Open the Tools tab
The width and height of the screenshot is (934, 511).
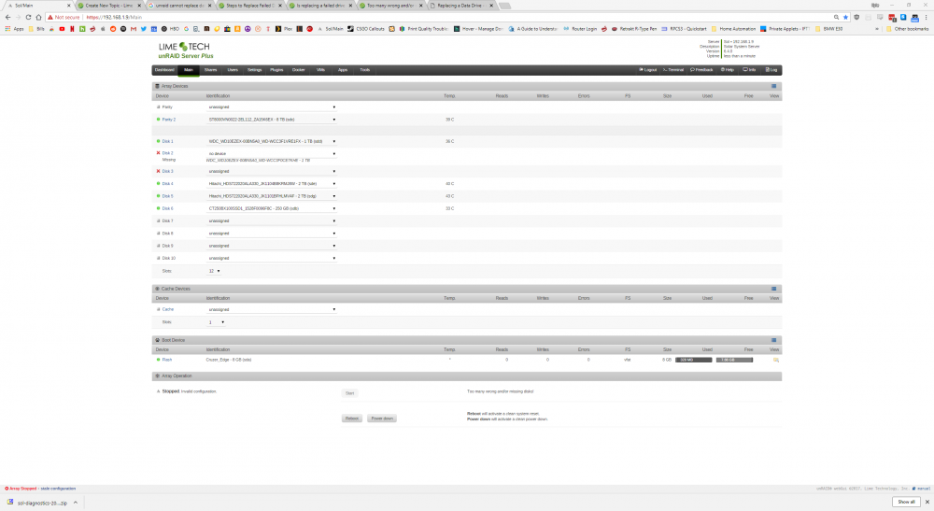click(364, 70)
